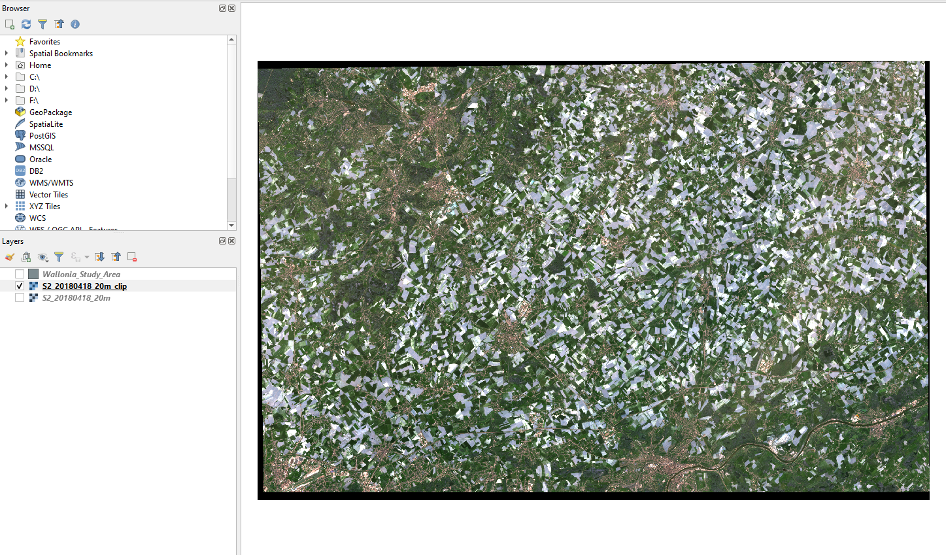Click the Spatial Bookmarks label
Image resolution: width=946 pixels, height=555 pixels.
[x=61, y=54]
